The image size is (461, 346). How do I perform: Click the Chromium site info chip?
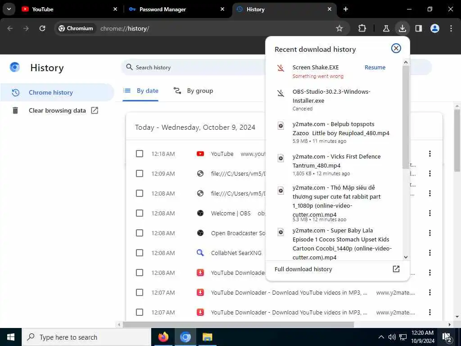(x=76, y=28)
